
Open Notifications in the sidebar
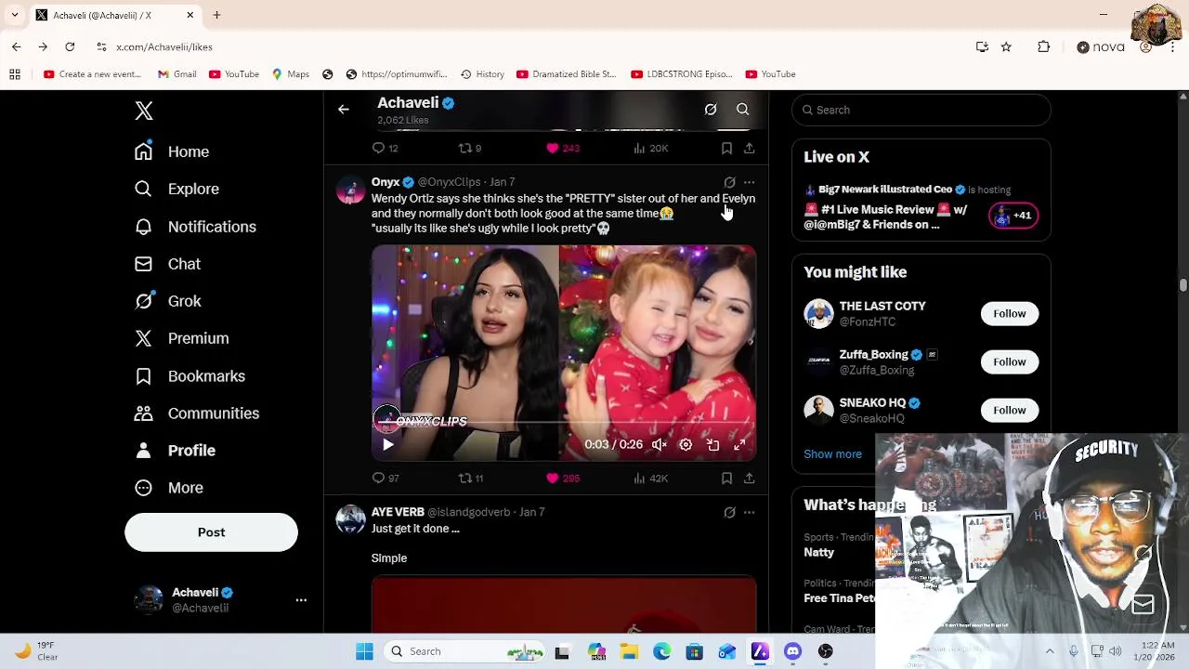tap(195, 227)
